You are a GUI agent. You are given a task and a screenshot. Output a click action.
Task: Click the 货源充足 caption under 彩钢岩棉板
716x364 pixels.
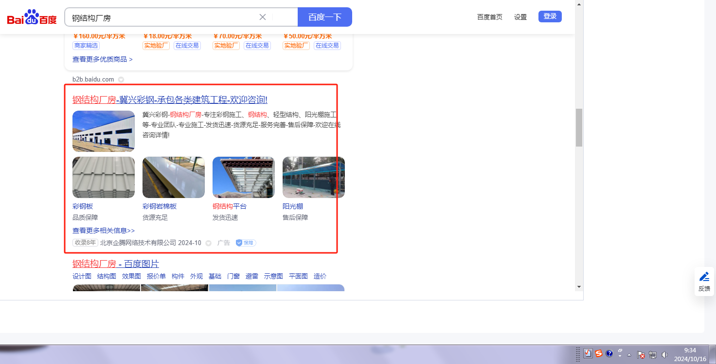(155, 217)
